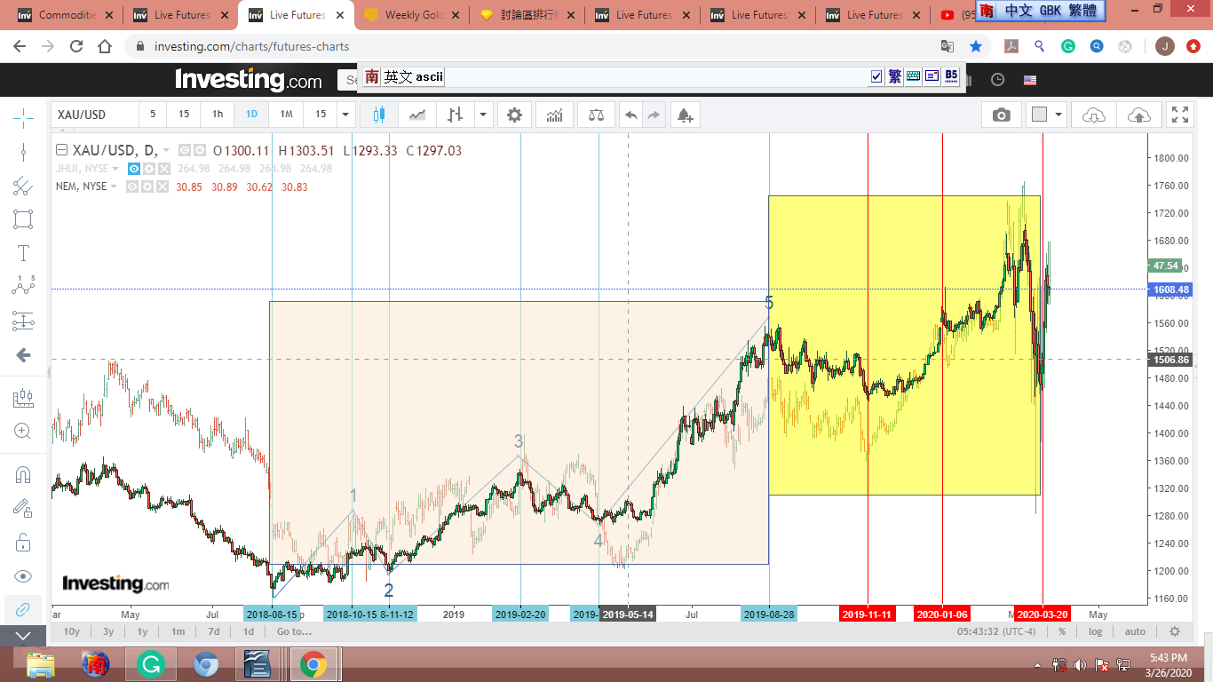Set chart range to 3y

pyautogui.click(x=107, y=631)
